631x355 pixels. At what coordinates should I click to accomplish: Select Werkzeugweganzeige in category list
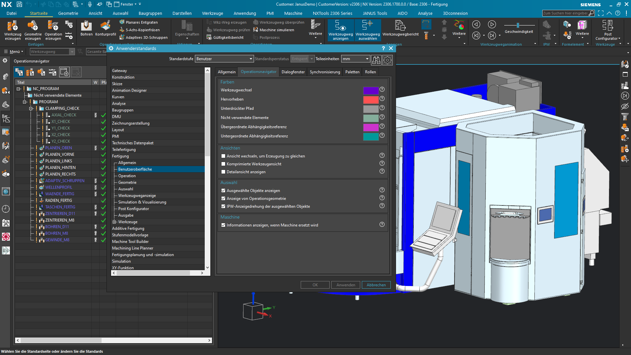click(x=137, y=196)
